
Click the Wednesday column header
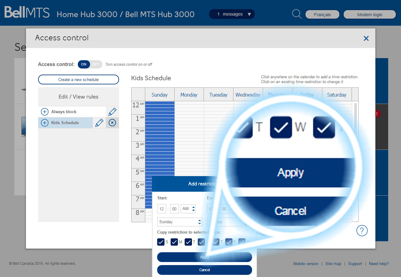point(248,94)
